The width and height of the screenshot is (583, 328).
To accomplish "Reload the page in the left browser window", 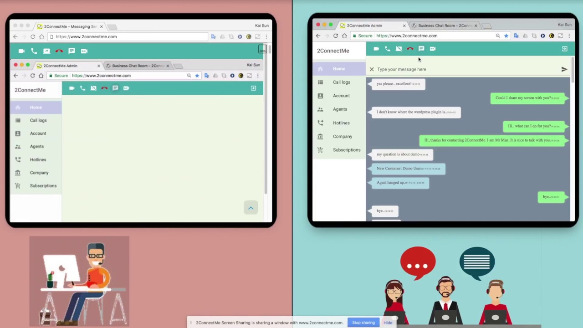I will 33,37.
